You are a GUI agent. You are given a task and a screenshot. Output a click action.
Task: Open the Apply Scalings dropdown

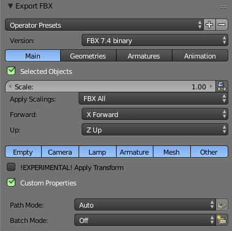pyautogui.click(x=153, y=99)
